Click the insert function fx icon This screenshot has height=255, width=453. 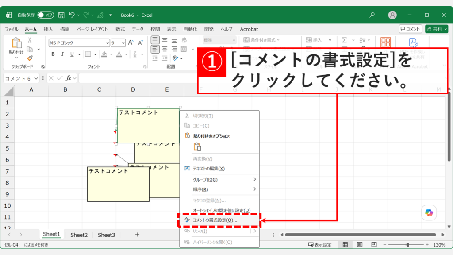click(x=69, y=78)
